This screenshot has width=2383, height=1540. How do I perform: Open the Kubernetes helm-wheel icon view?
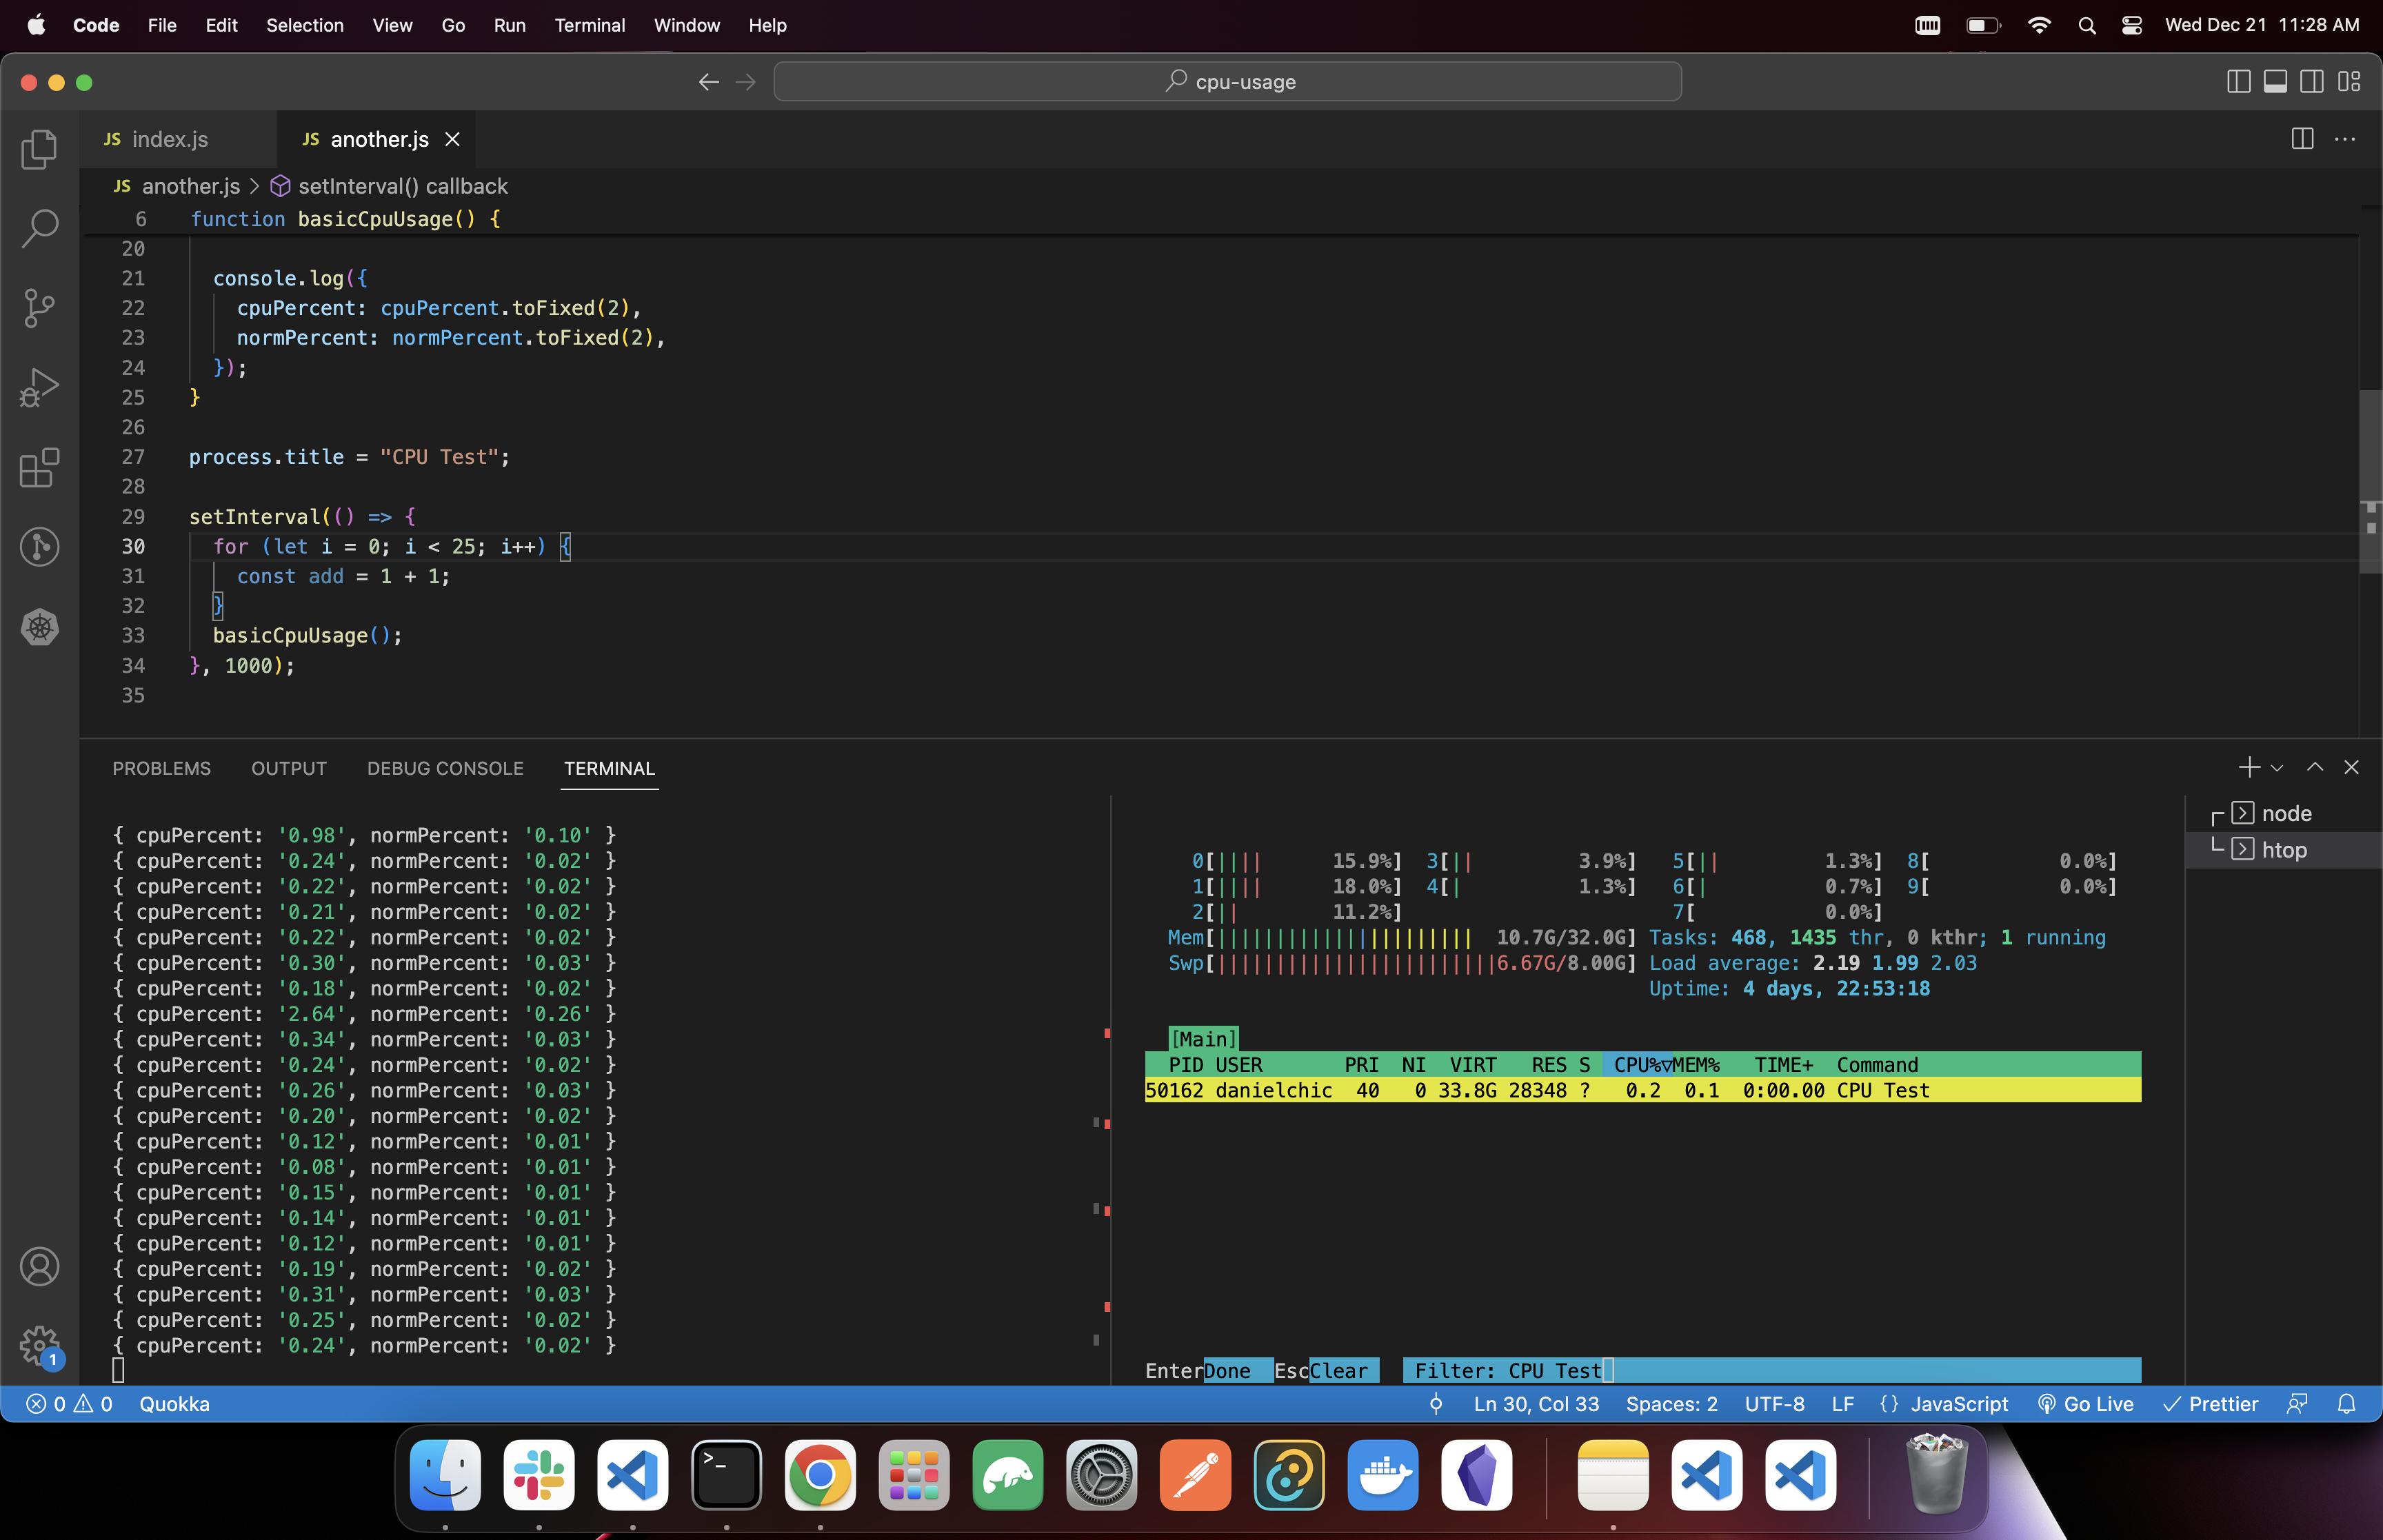click(x=39, y=627)
